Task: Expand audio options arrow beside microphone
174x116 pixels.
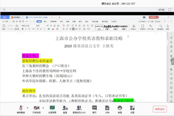Action: tap(28, 108)
